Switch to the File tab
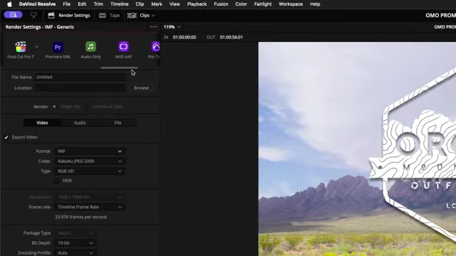This screenshot has height=256, width=456. click(118, 123)
